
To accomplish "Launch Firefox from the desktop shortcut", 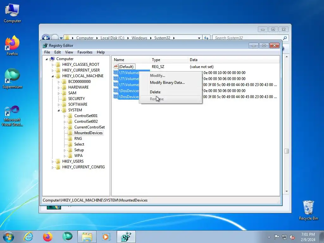I will (x=12, y=46).
